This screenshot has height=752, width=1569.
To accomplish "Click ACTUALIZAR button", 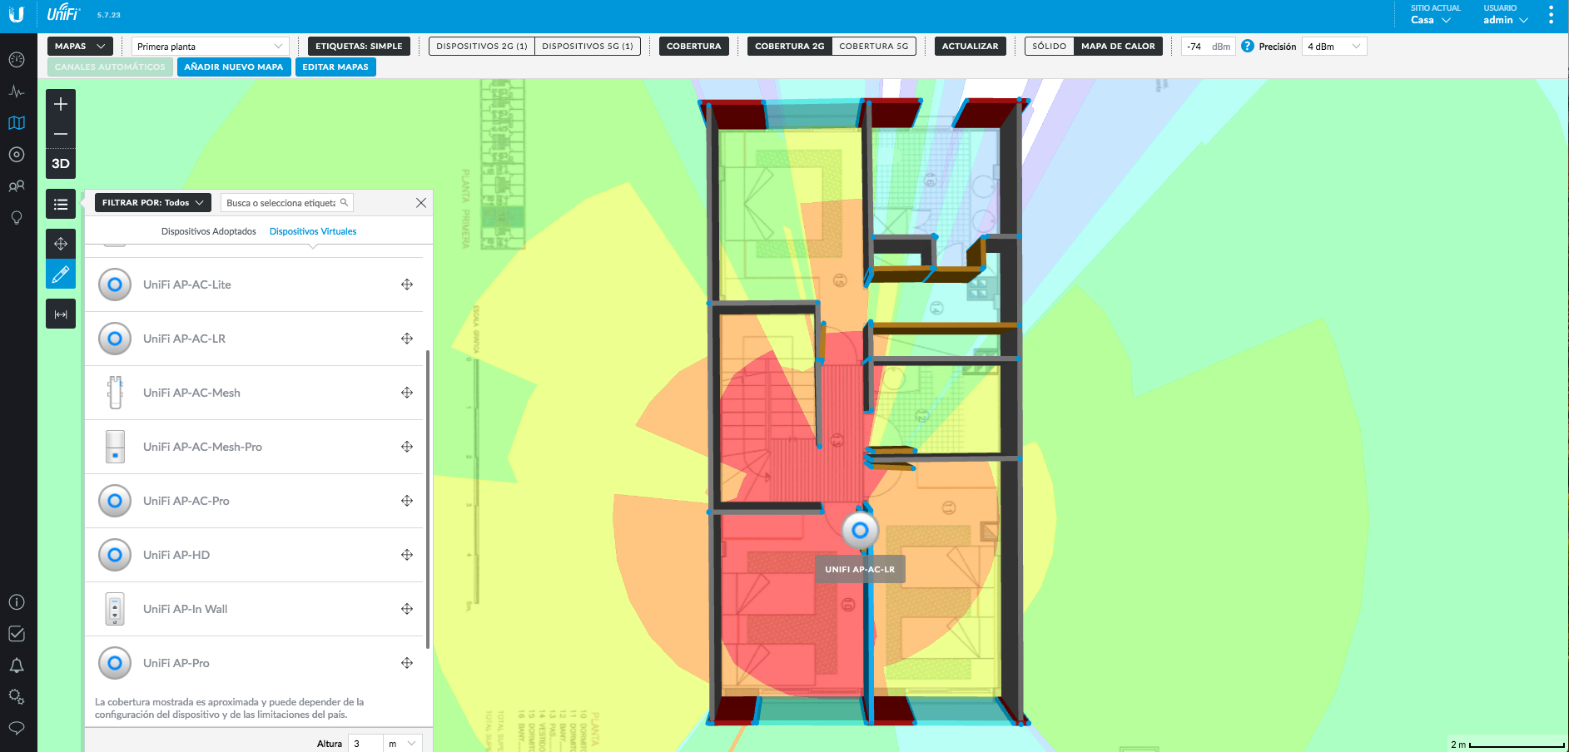I will point(971,47).
